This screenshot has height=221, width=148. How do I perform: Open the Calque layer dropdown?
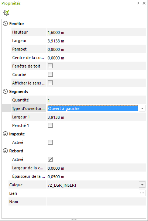pyautogui.click(x=142, y=184)
